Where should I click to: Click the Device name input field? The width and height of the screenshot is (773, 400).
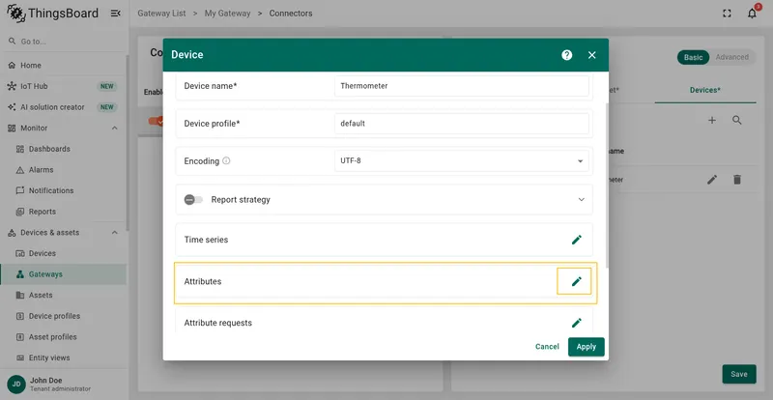point(462,86)
